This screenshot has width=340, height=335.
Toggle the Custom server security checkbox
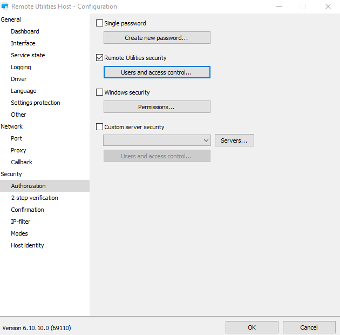[x=99, y=127]
